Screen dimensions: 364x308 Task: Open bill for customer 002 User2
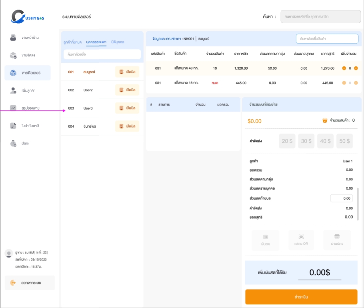click(x=127, y=90)
